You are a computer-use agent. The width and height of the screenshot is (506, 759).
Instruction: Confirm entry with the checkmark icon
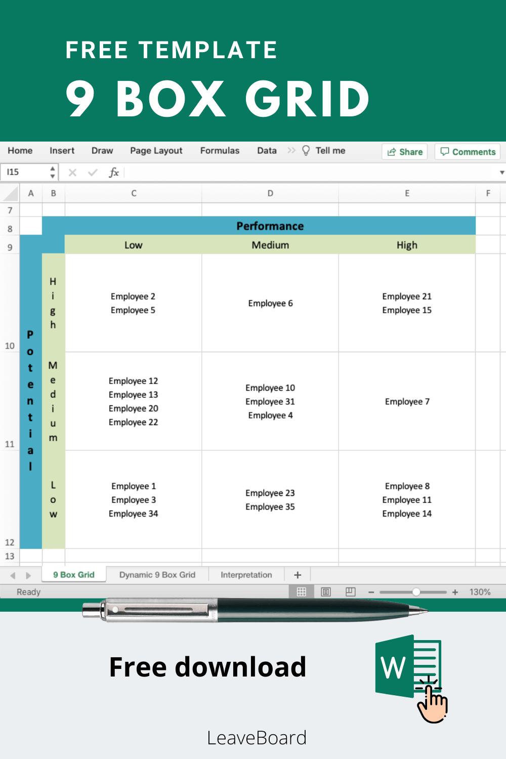[93, 173]
